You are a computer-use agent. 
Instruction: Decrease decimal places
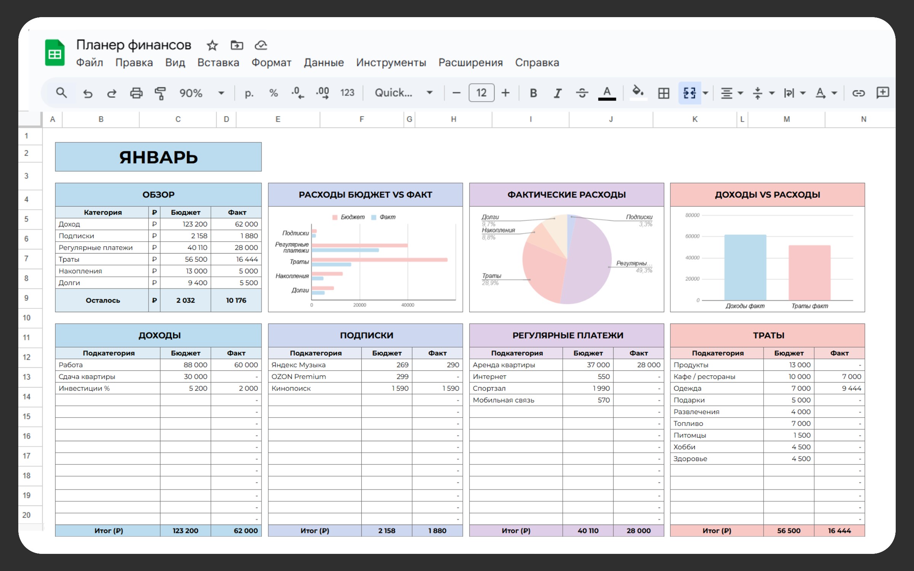coord(298,93)
